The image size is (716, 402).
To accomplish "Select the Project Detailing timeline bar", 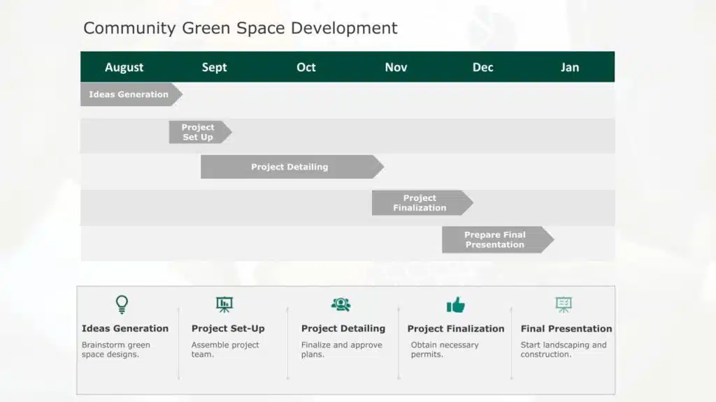I will click(x=290, y=167).
